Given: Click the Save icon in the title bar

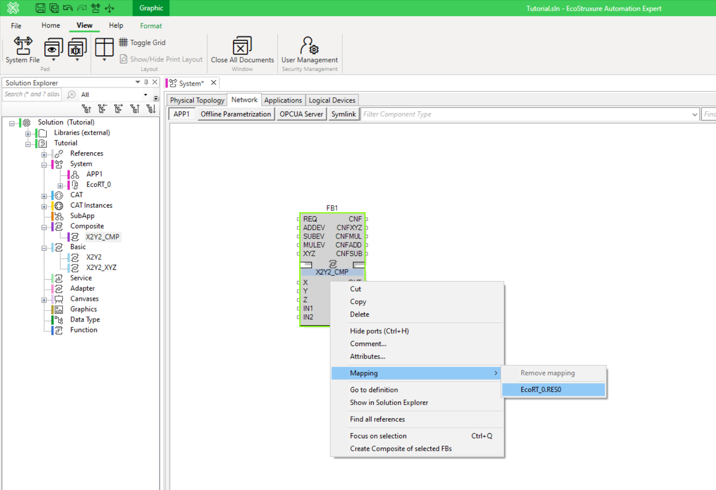Looking at the screenshot, I should (x=41, y=8).
